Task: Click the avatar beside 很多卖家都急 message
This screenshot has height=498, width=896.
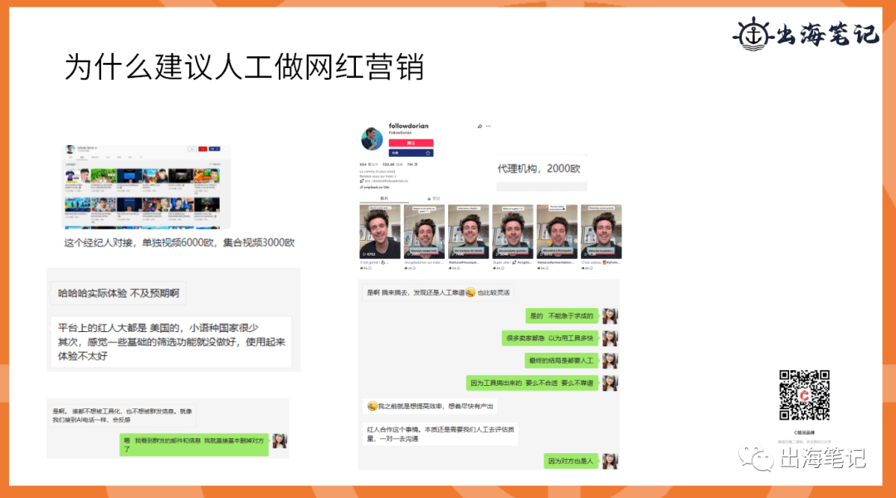Action: pos(611,338)
